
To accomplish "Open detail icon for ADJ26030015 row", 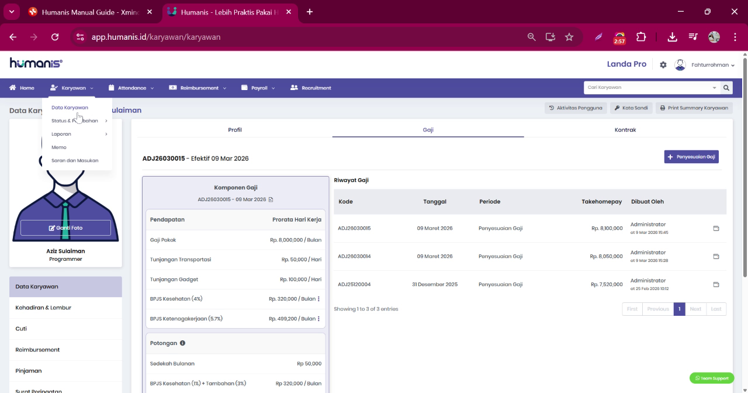I will (x=716, y=229).
